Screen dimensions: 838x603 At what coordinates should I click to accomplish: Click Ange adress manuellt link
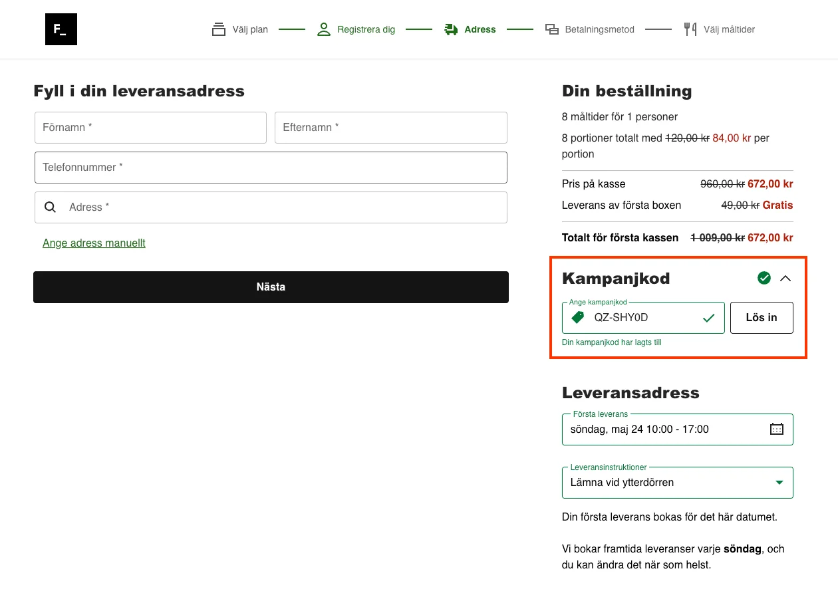point(94,243)
